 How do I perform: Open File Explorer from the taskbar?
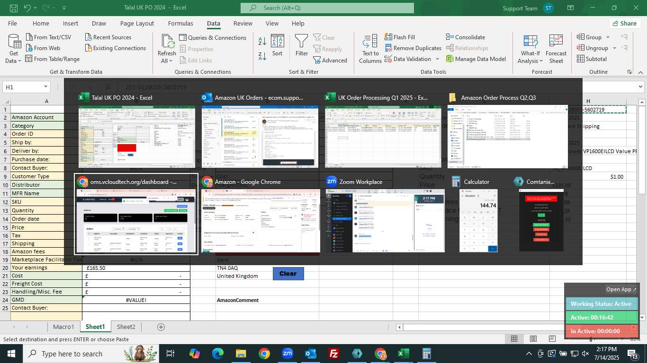point(241,354)
